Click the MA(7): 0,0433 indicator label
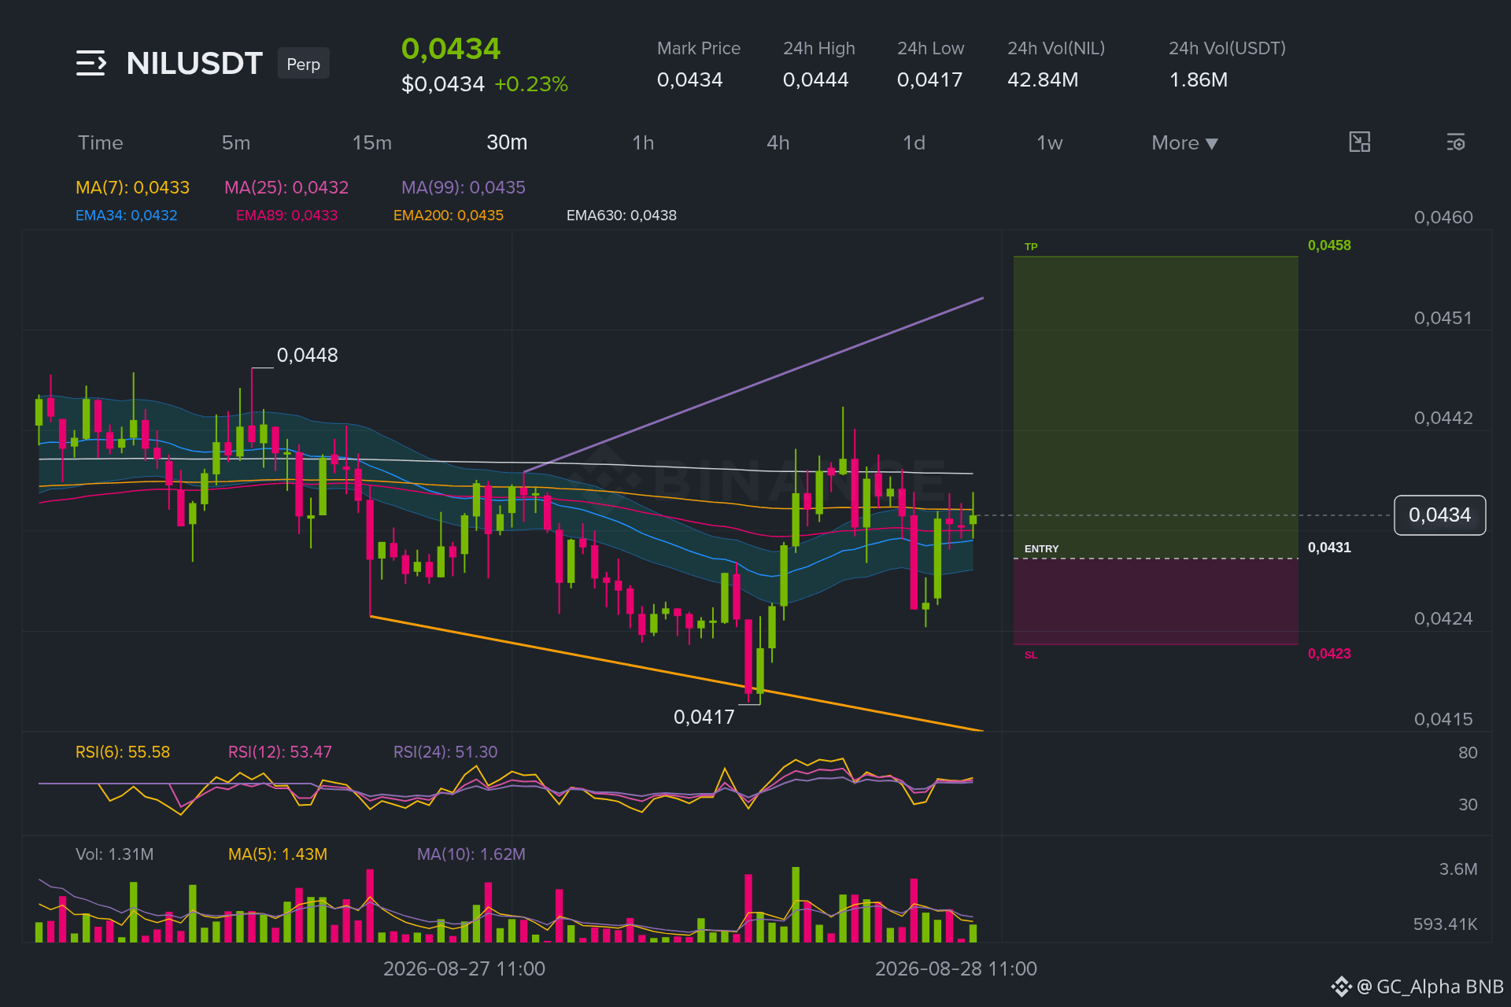The height and width of the screenshot is (1007, 1511). click(x=132, y=187)
